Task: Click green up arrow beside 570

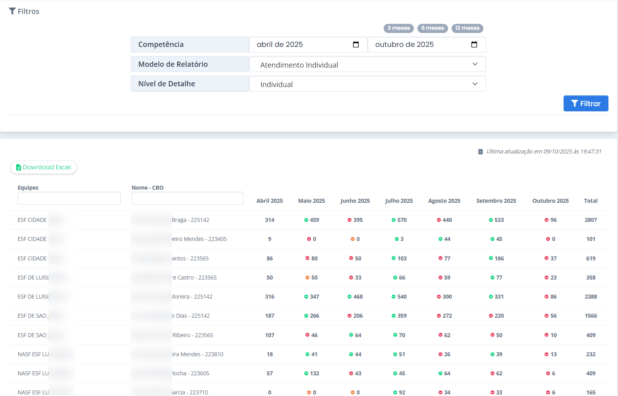Action: tap(394, 220)
